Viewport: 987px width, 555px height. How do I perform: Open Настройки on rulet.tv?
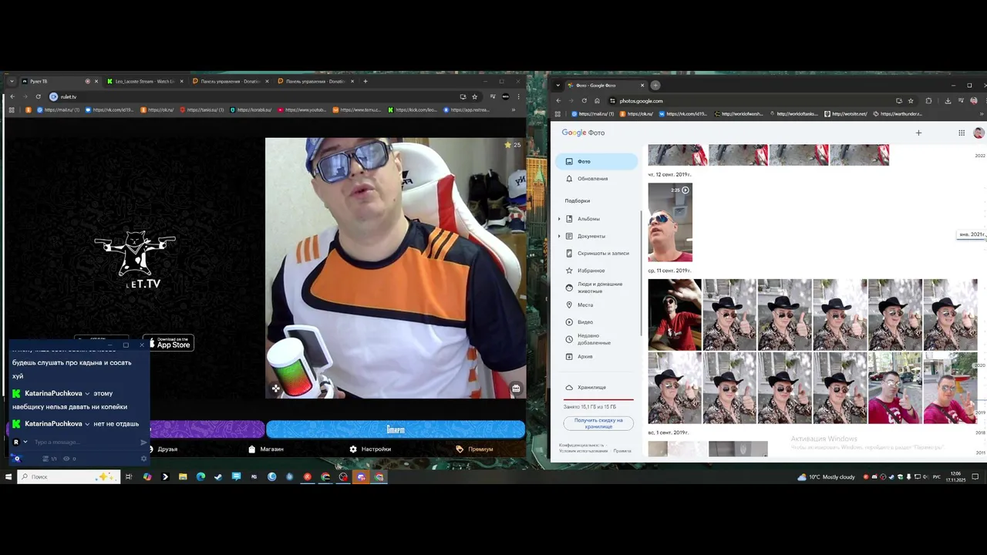point(370,449)
